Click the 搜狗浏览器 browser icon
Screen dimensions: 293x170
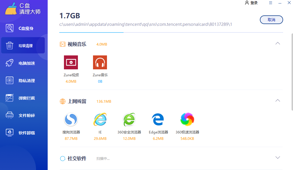click(71, 119)
